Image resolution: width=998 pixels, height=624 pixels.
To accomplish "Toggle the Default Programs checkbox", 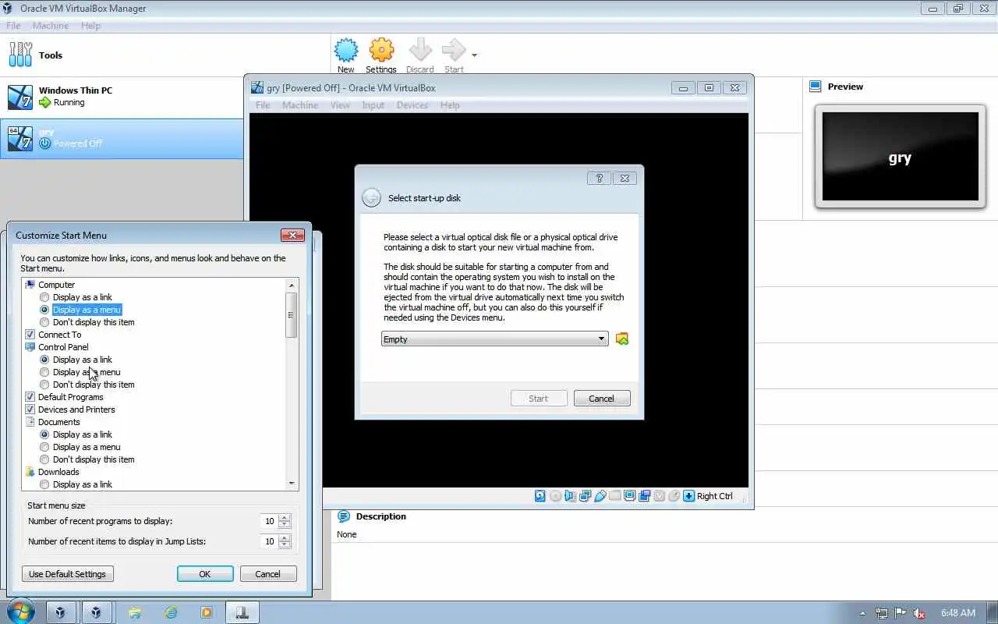I will point(30,397).
